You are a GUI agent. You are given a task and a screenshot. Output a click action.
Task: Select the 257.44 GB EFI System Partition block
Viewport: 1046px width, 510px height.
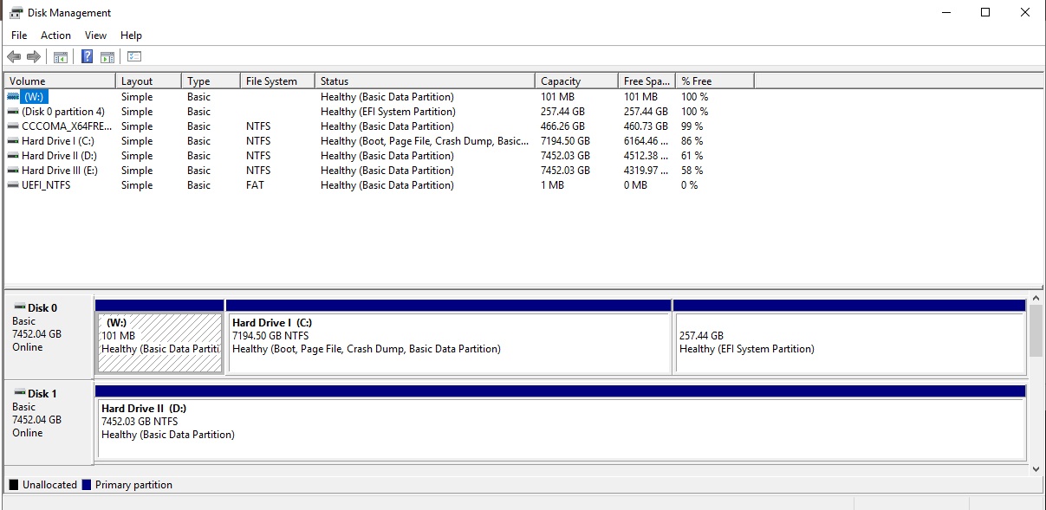849,342
